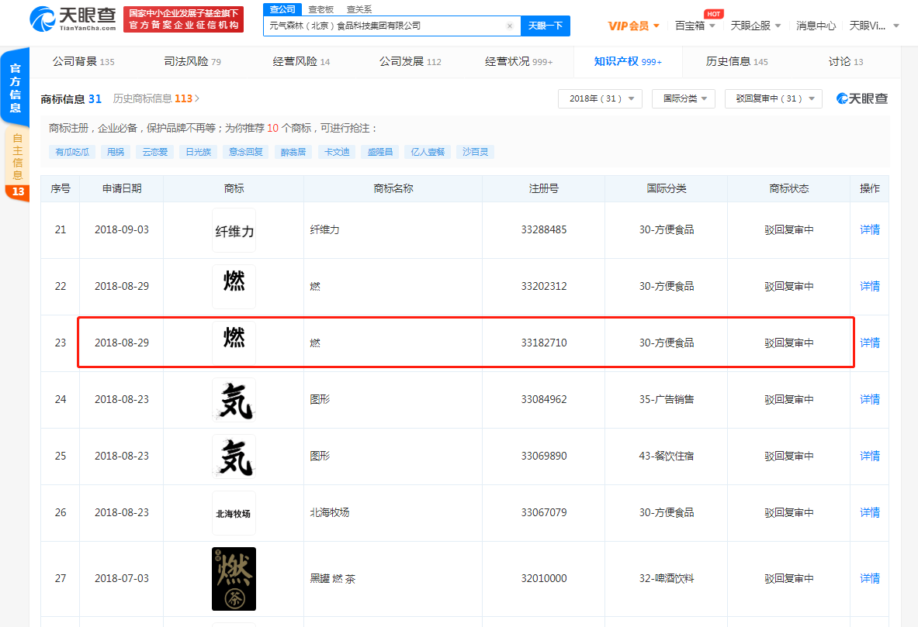Expand the 国际分类 filter dropdown
Viewport: 918px width, 627px height.
(683, 98)
